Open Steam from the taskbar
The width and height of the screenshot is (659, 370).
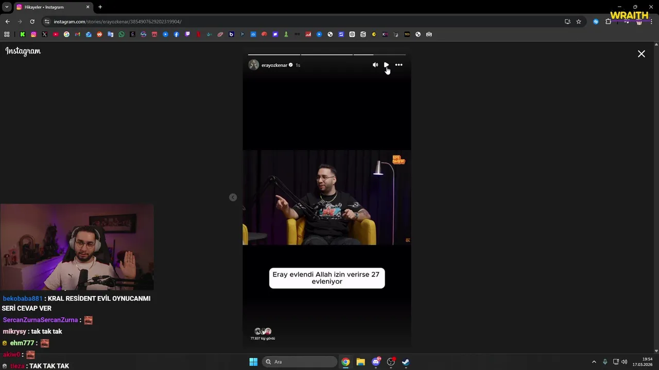click(406, 362)
